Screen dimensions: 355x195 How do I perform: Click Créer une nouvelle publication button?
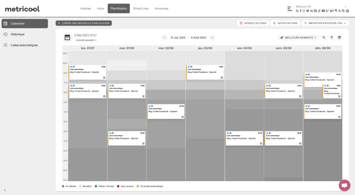tap(84, 23)
